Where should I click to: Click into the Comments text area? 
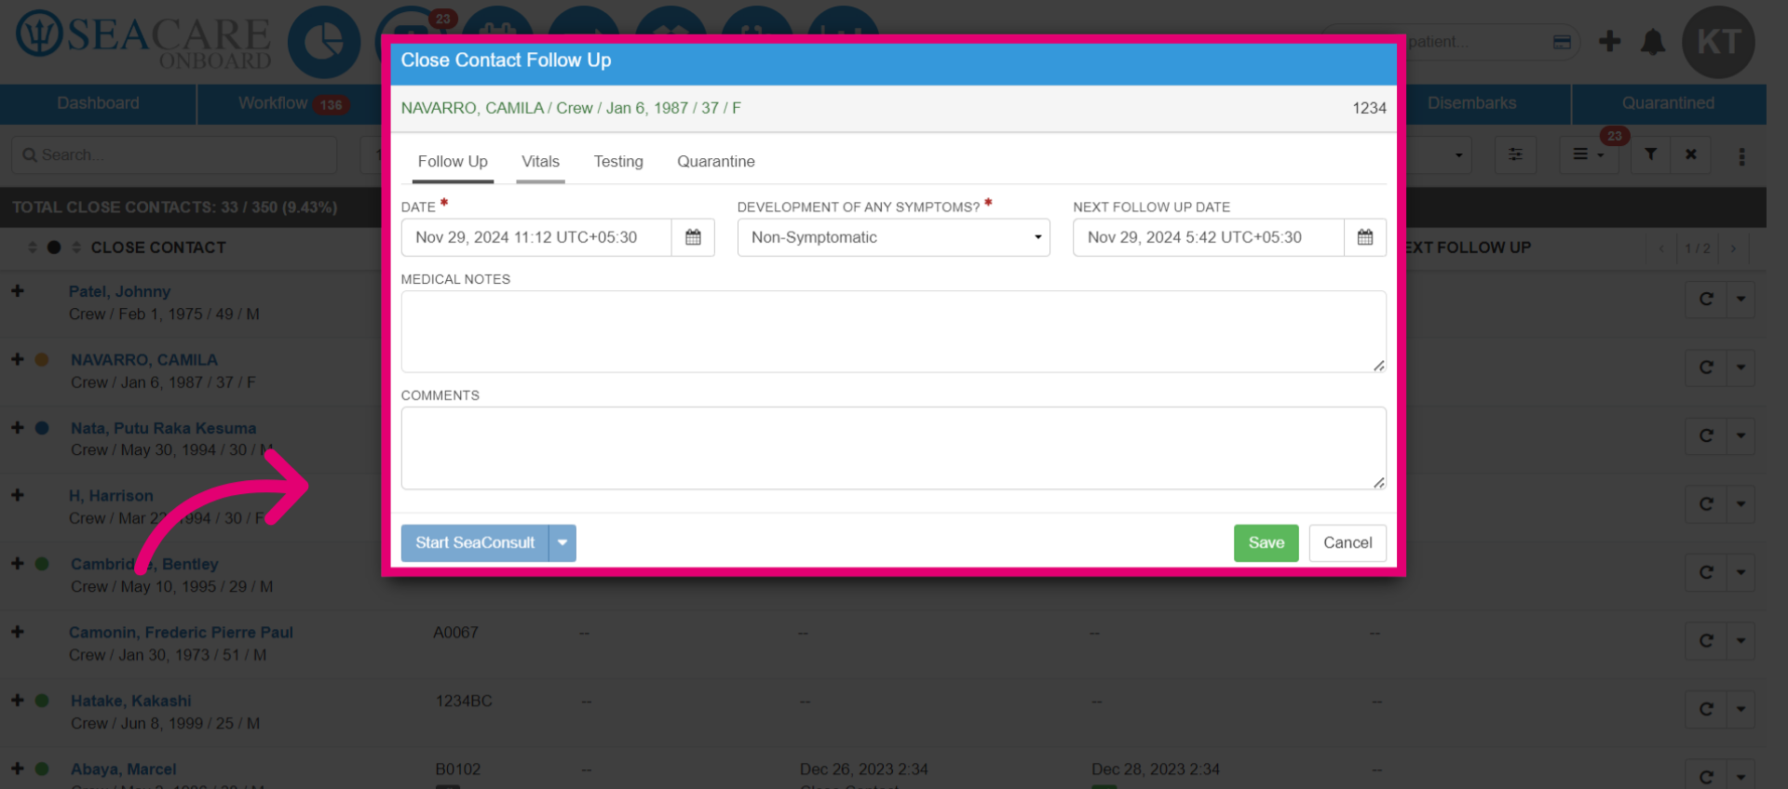(893, 448)
